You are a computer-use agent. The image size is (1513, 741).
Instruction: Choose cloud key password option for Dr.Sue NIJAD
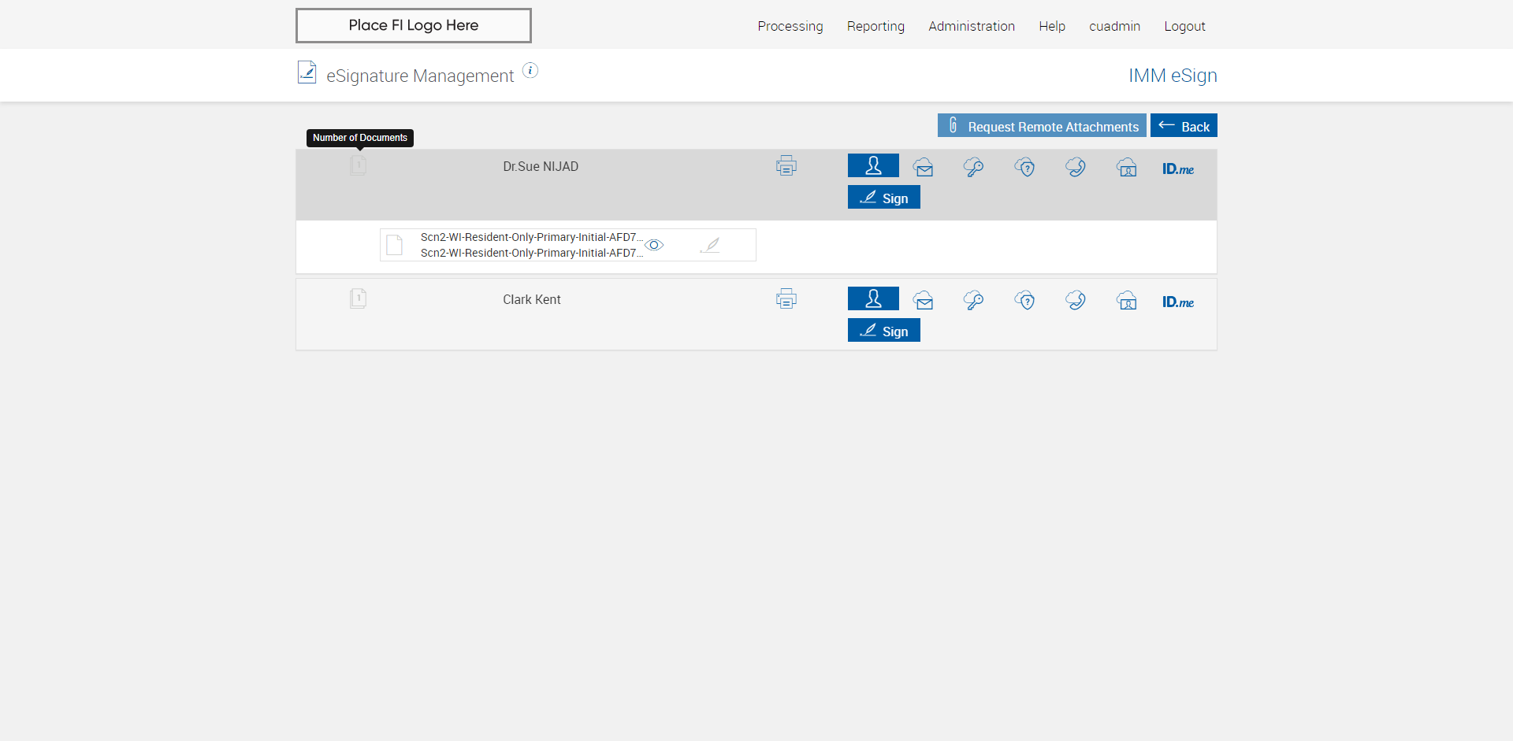973,167
